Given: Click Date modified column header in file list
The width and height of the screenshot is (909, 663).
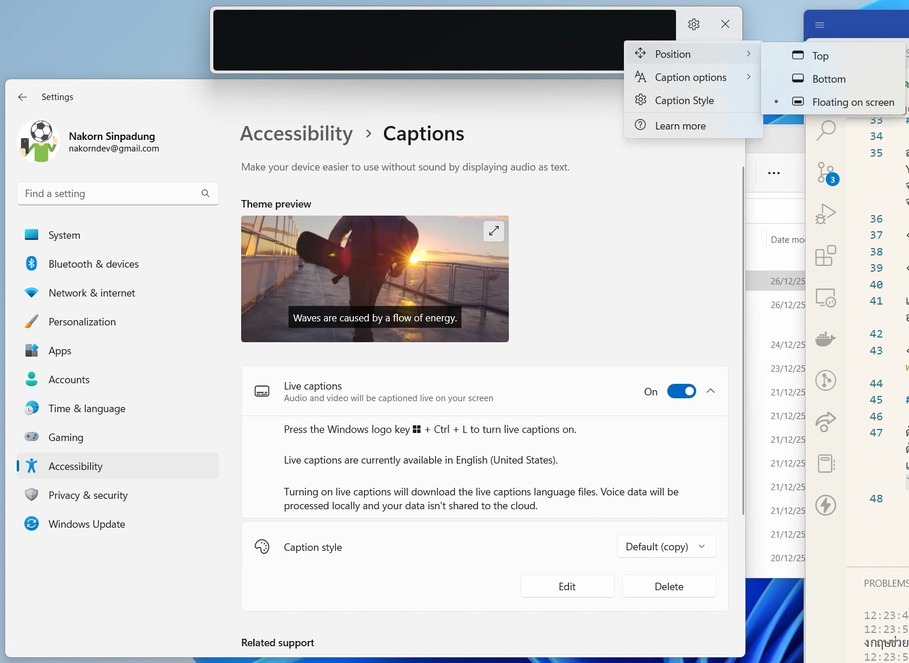Looking at the screenshot, I should click(788, 240).
